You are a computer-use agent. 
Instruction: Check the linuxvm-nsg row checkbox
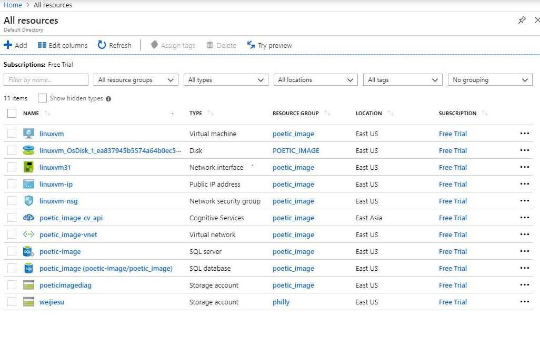coord(12,201)
